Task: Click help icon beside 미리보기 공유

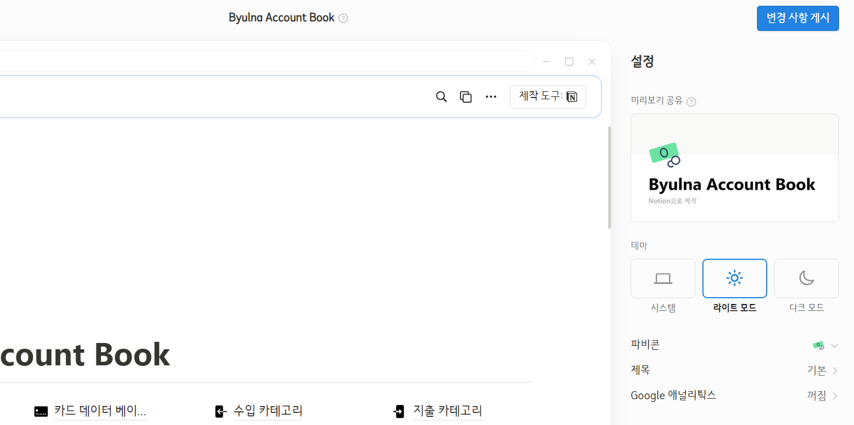Action: 691,102
